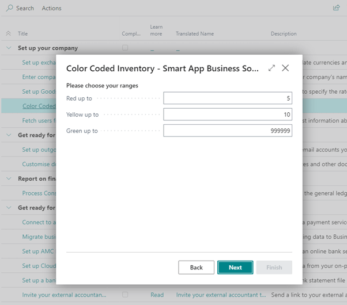Viewport: 347px width, 305px height.
Task: Click the Compl... column header
Action: click(131, 33)
